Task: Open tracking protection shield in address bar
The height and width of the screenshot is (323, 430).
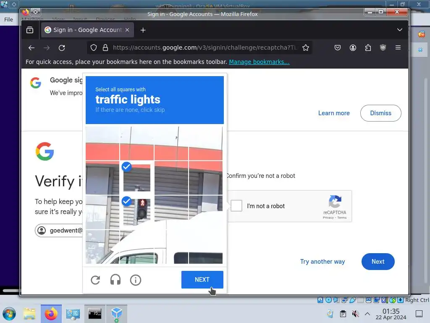Action: 94,48
